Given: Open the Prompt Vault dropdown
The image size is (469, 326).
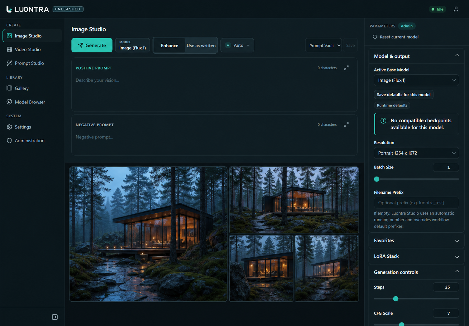Looking at the screenshot, I should point(323,46).
